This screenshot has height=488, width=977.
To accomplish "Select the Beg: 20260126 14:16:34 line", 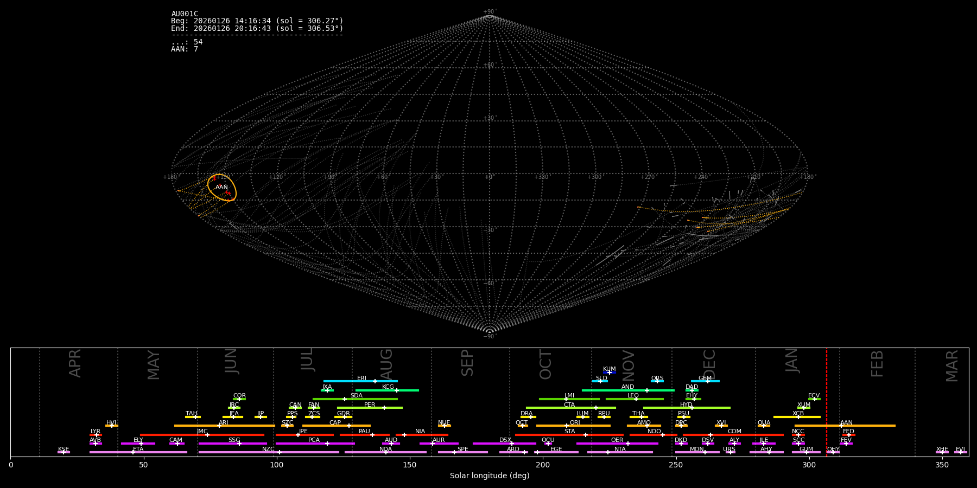I will point(257,21).
